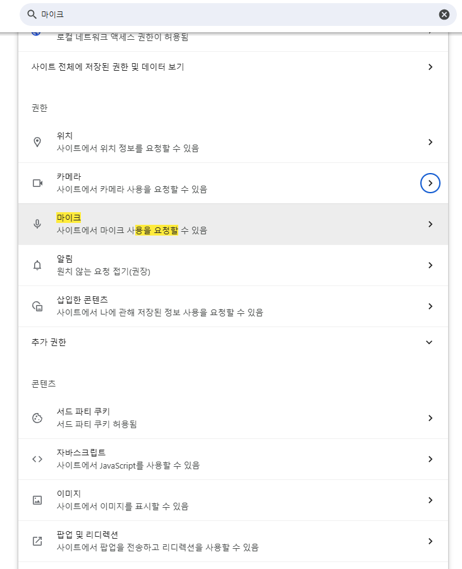Click the cookie icon for 서드 파티 쿠키
This screenshot has width=462, height=569.
point(37,418)
